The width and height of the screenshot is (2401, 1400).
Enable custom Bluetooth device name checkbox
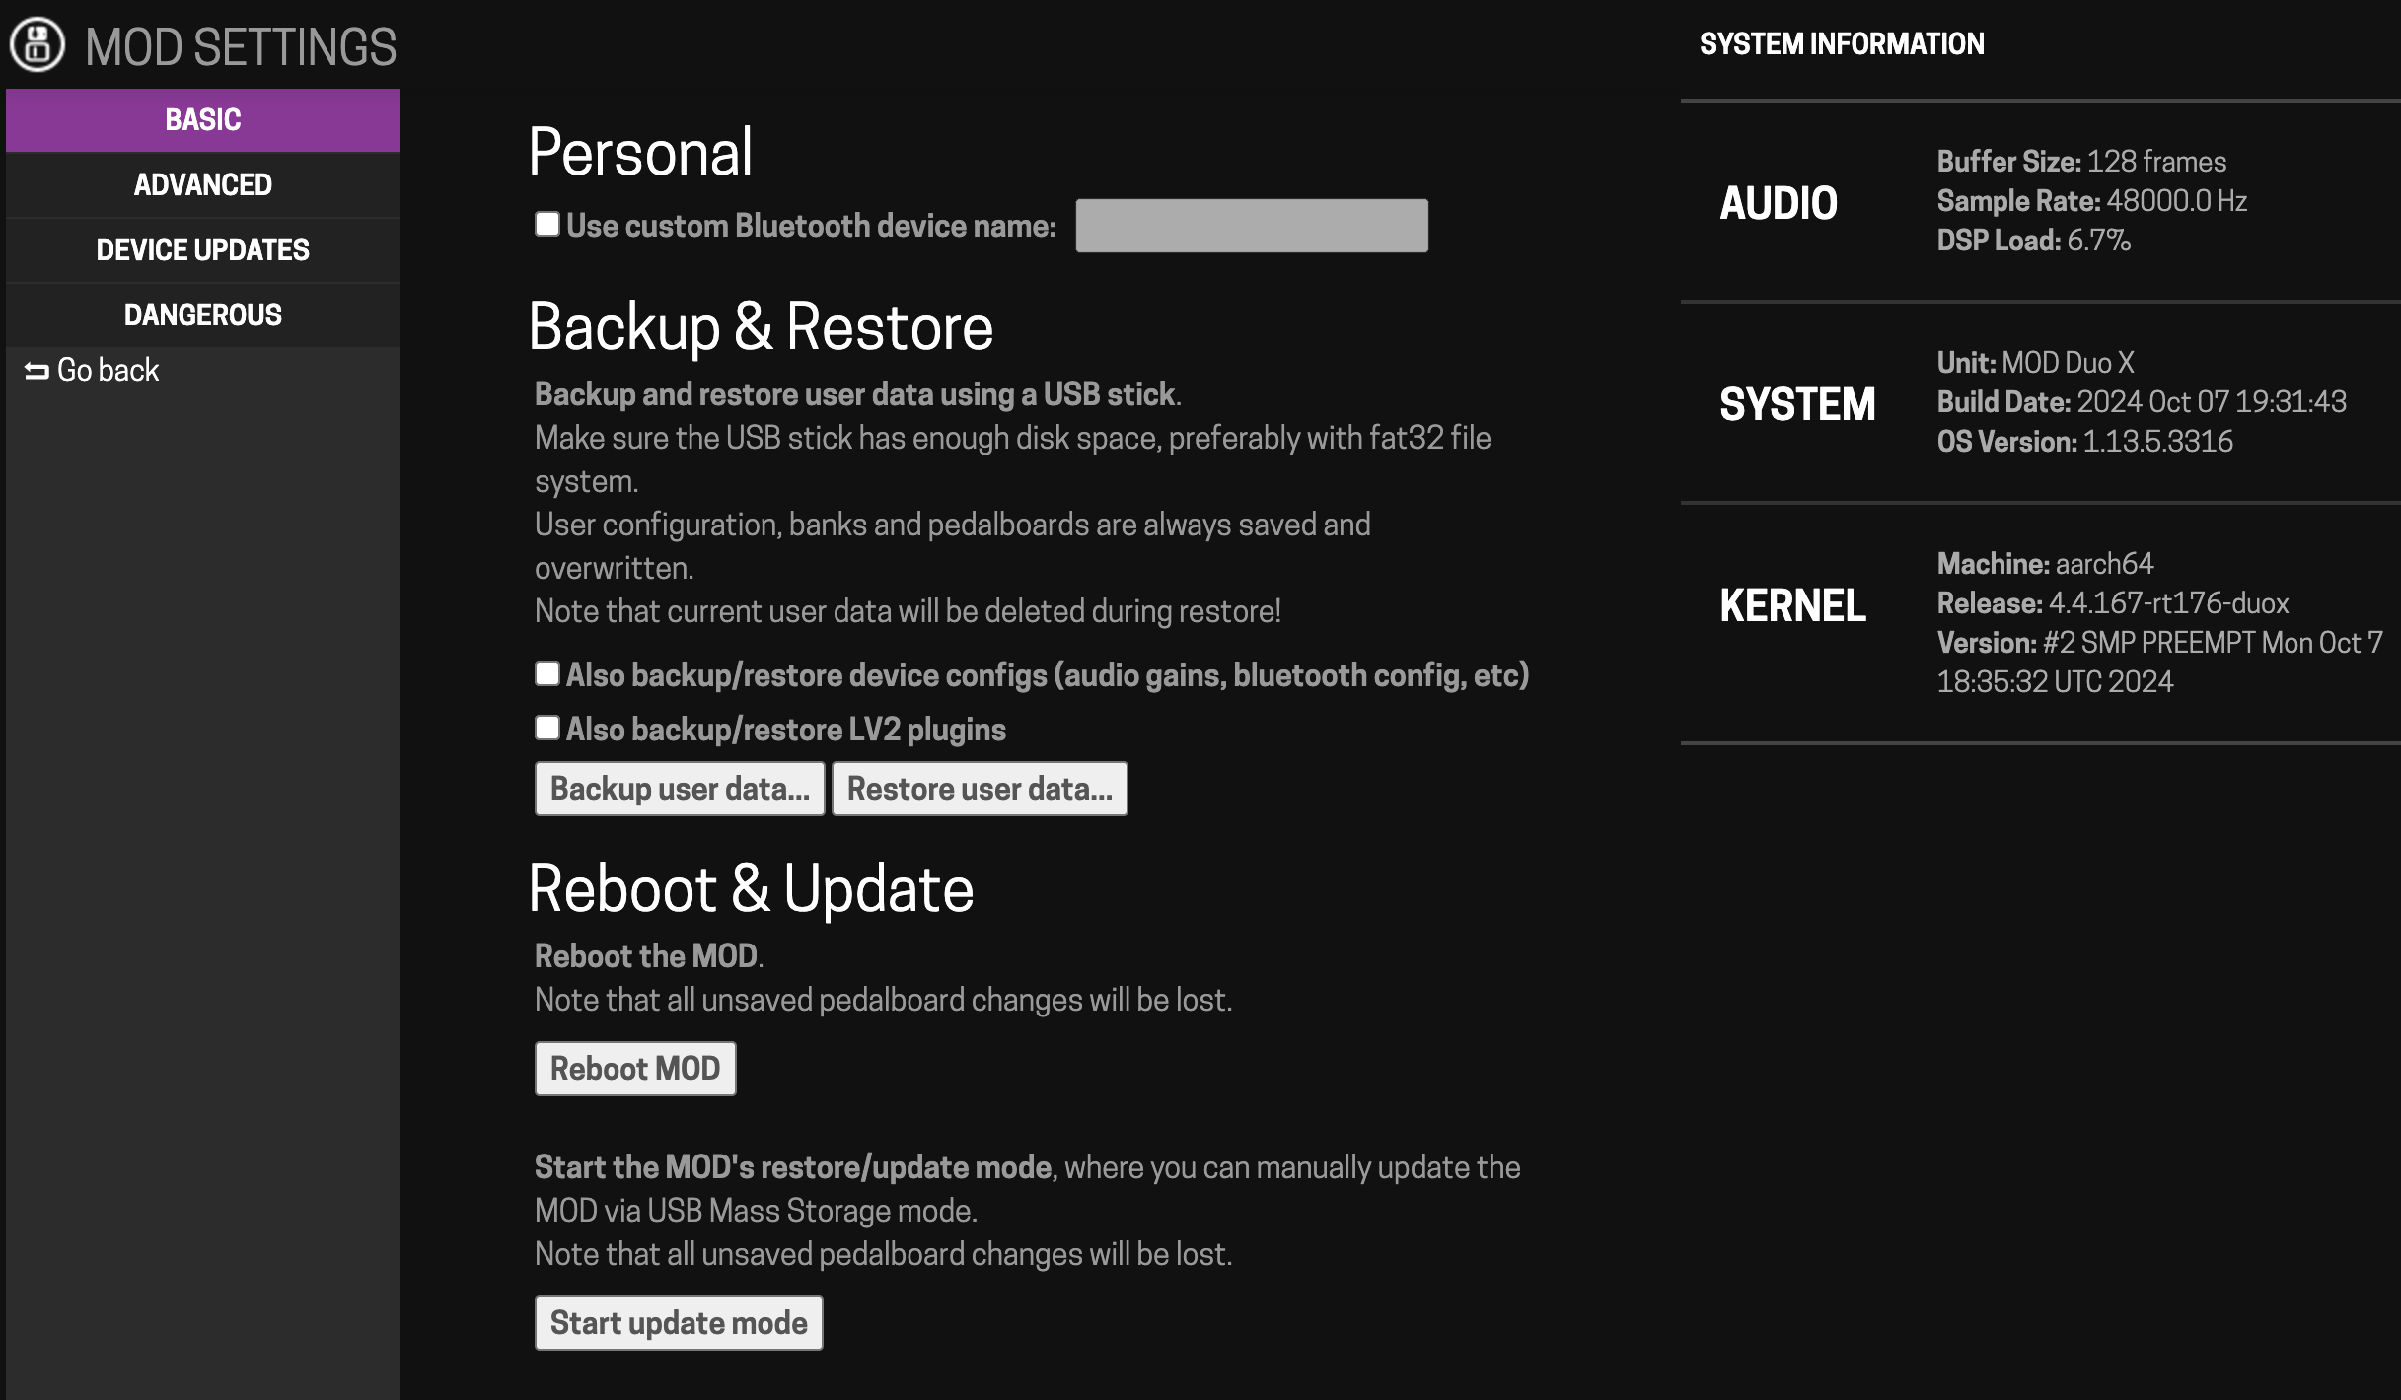pyautogui.click(x=547, y=225)
